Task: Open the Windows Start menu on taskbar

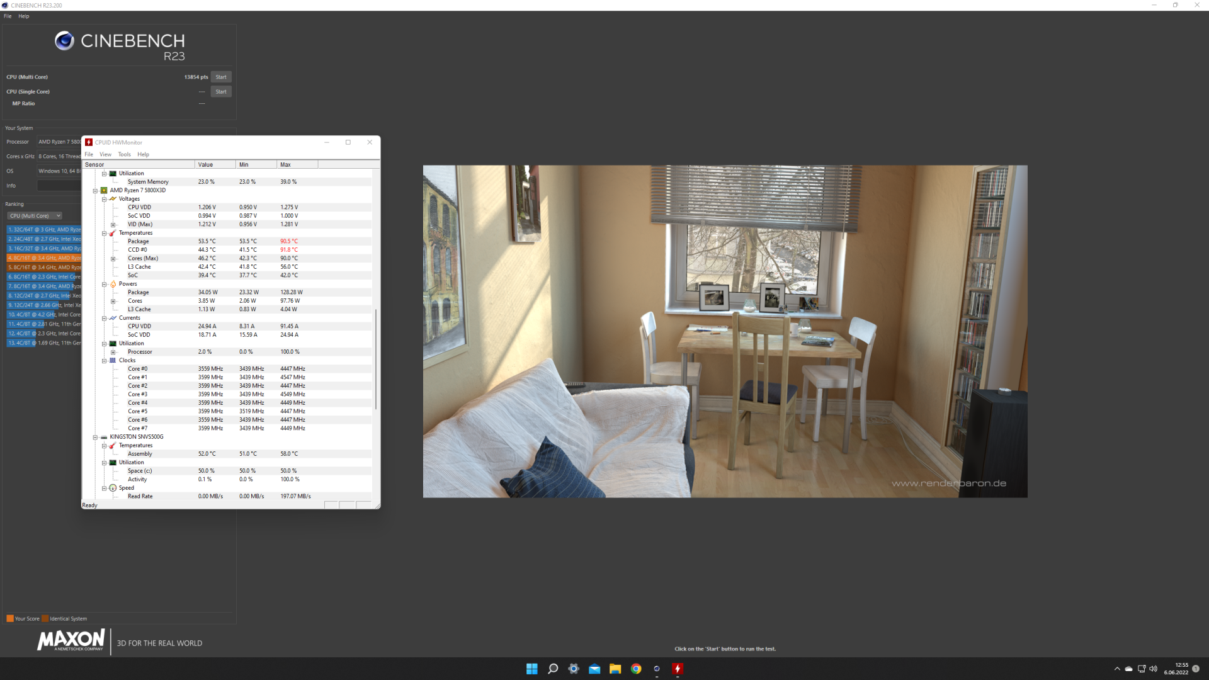Action: 532,669
